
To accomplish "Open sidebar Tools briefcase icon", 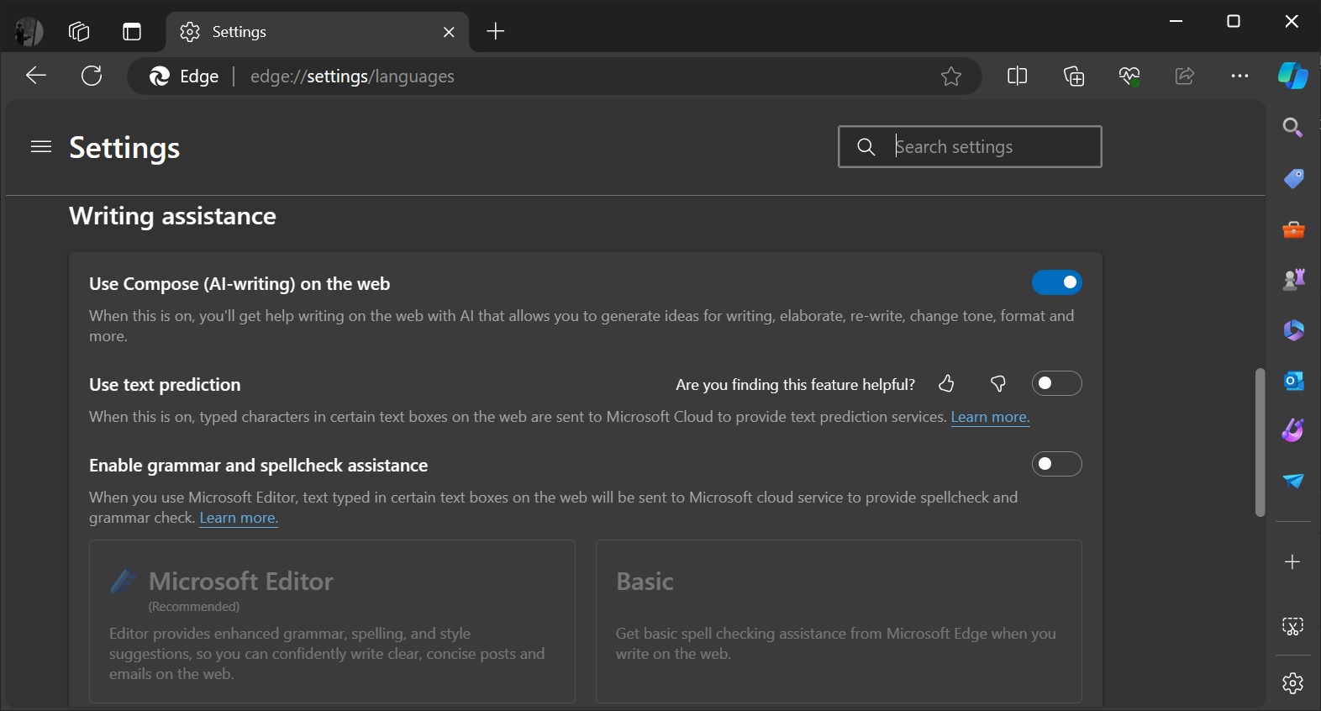I will point(1293,229).
